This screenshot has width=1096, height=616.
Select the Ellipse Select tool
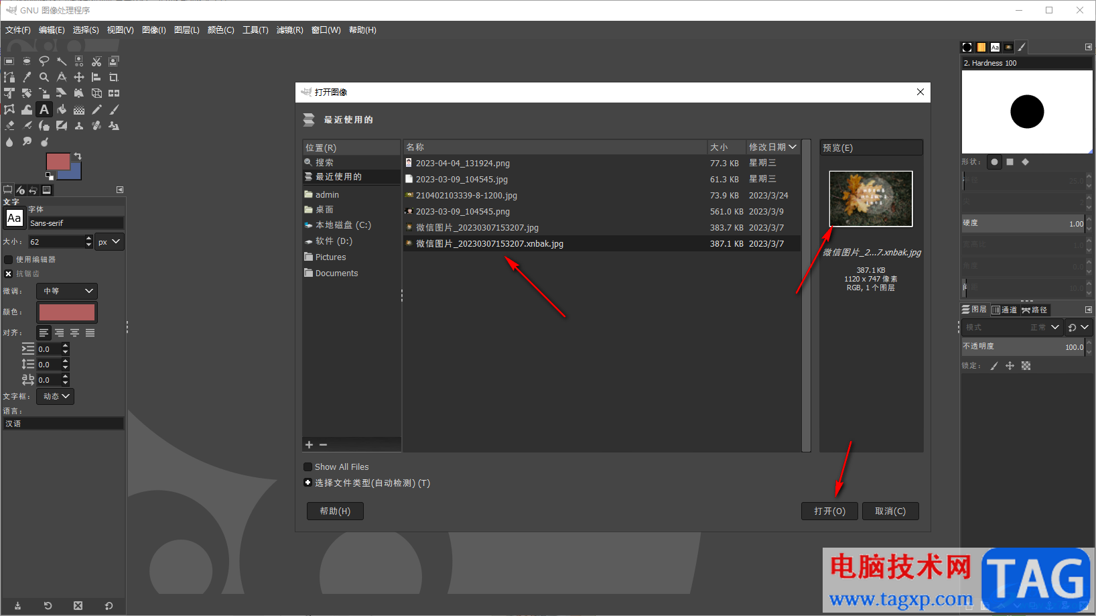coord(27,61)
